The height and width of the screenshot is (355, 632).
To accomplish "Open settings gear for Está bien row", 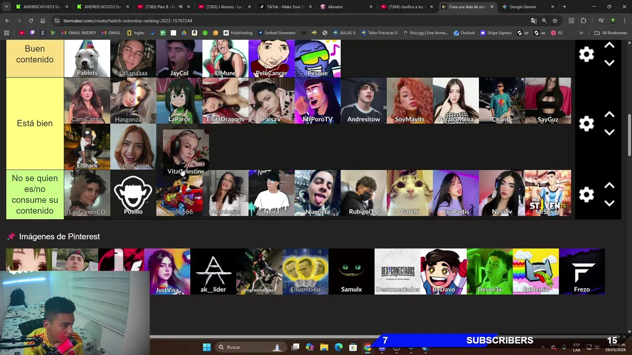I will pos(586,123).
